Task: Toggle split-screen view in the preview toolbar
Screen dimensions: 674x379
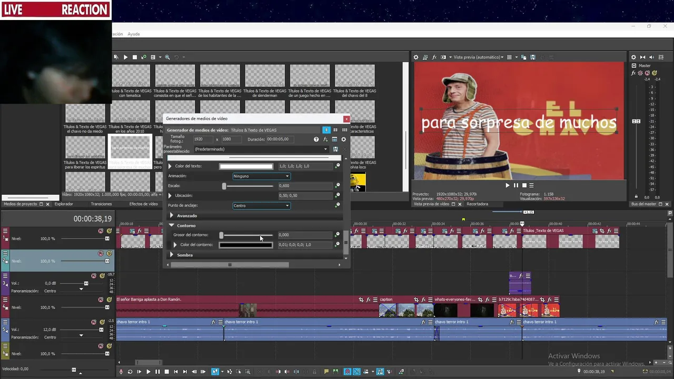Action: (x=444, y=57)
